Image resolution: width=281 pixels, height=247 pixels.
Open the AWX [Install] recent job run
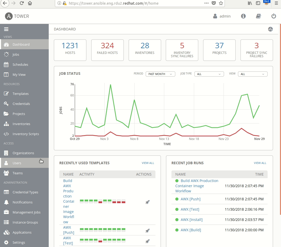tap(192, 220)
